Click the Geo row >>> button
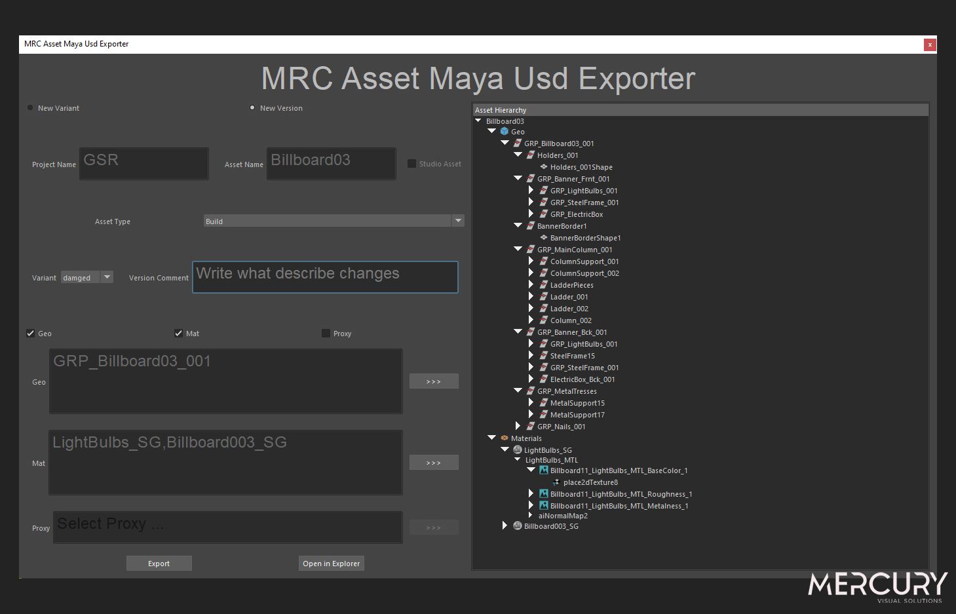This screenshot has height=614, width=956. pos(434,381)
